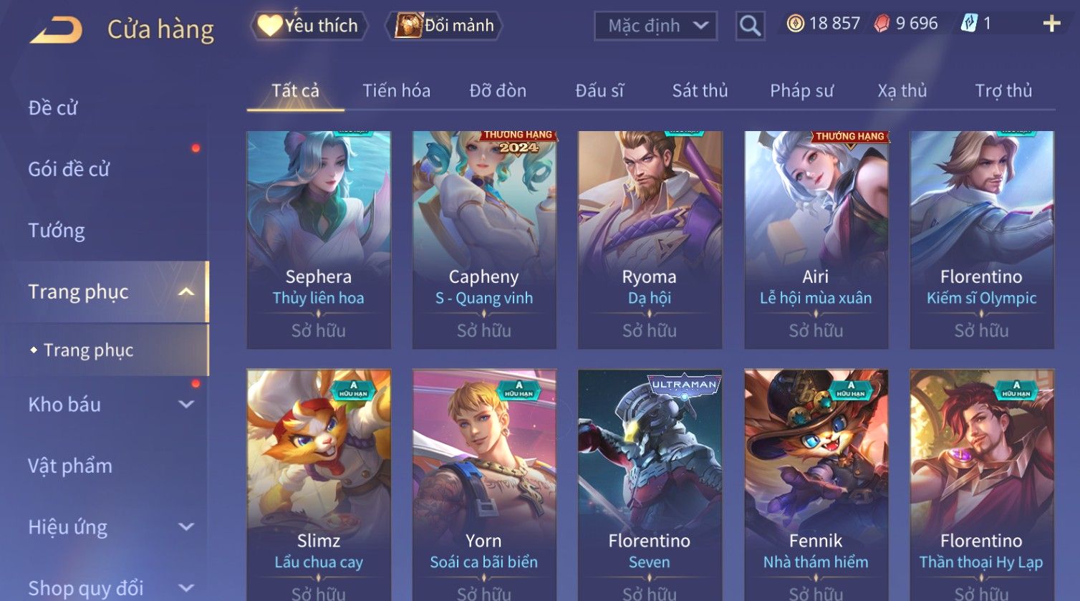Expand the Hiệu ứng sidebar section
The height and width of the screenshot is (601, 1080).
click(x=186, y=527)
